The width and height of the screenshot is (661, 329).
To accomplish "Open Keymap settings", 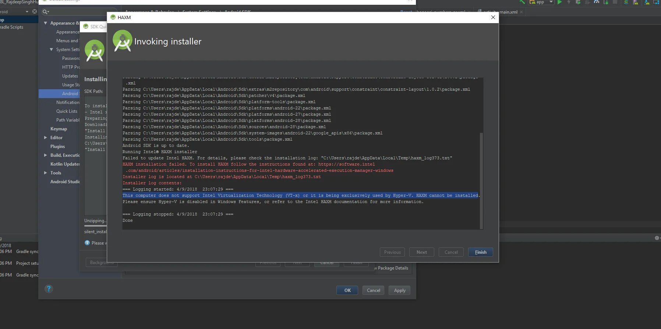I will click(59, 129).
